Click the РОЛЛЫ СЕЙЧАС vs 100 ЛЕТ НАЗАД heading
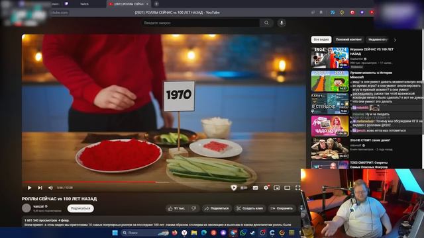The image size is (424, 238). click(59, 199)
